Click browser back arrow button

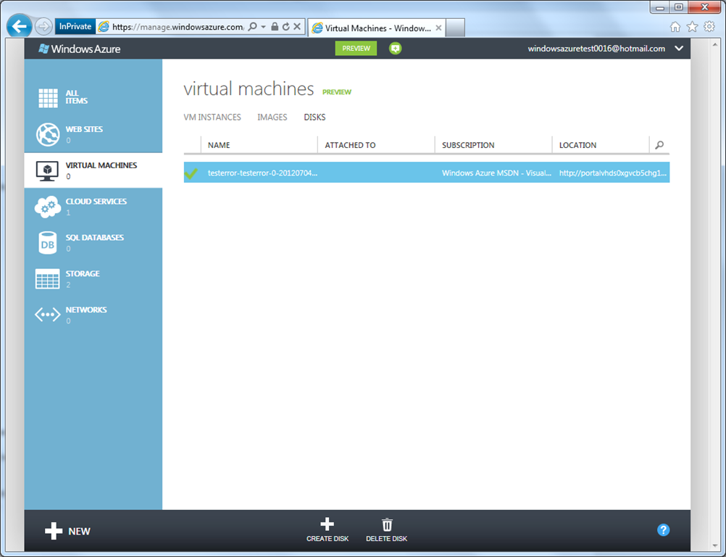(20, 26)
